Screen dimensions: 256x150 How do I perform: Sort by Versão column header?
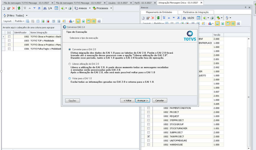(x=218, y=35)
